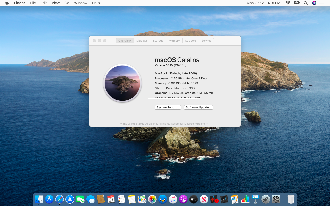Screen dimensions: 330x206
Task: Click the Startup Disk Macintosh SSD line
Action: click(x=175, y=88)
